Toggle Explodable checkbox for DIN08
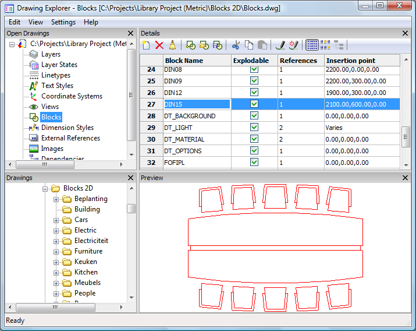This screenshot has height=331, width=416. click(254, 69)
